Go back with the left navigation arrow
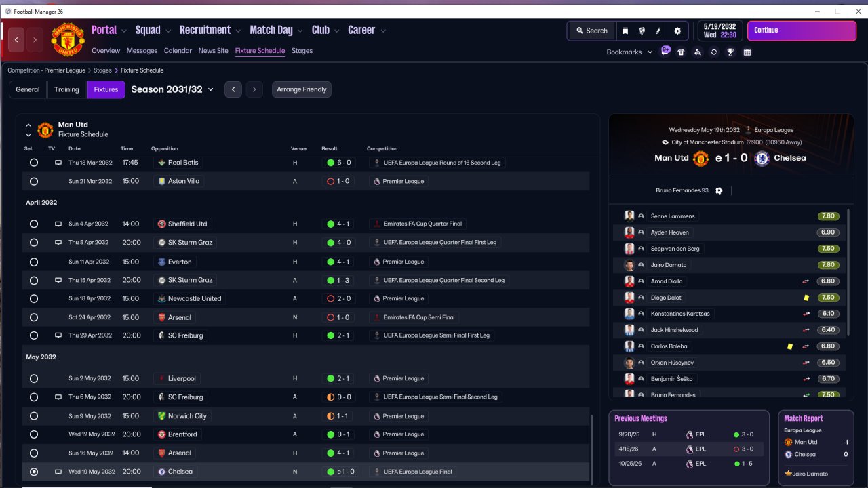Screen dimensions: 868x488 coord(17,40)
